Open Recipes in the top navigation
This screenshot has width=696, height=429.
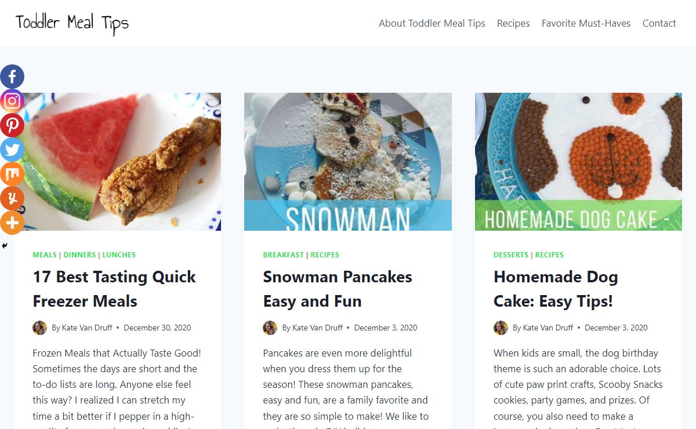click(513, 23)
